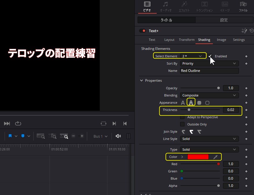Open the Sort By Priority dropdown

click(209, 63)
